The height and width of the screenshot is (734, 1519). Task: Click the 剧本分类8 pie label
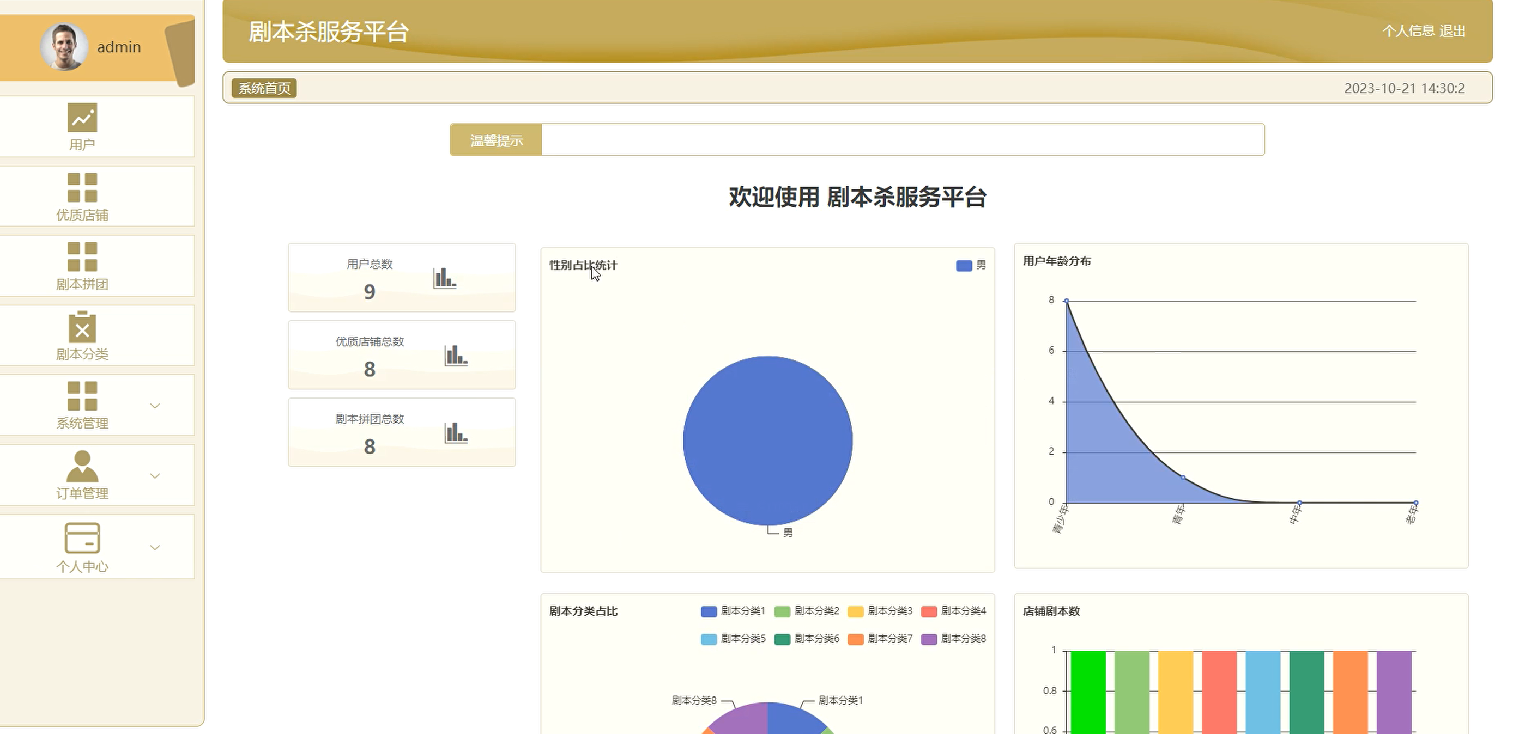pos(694,700)
